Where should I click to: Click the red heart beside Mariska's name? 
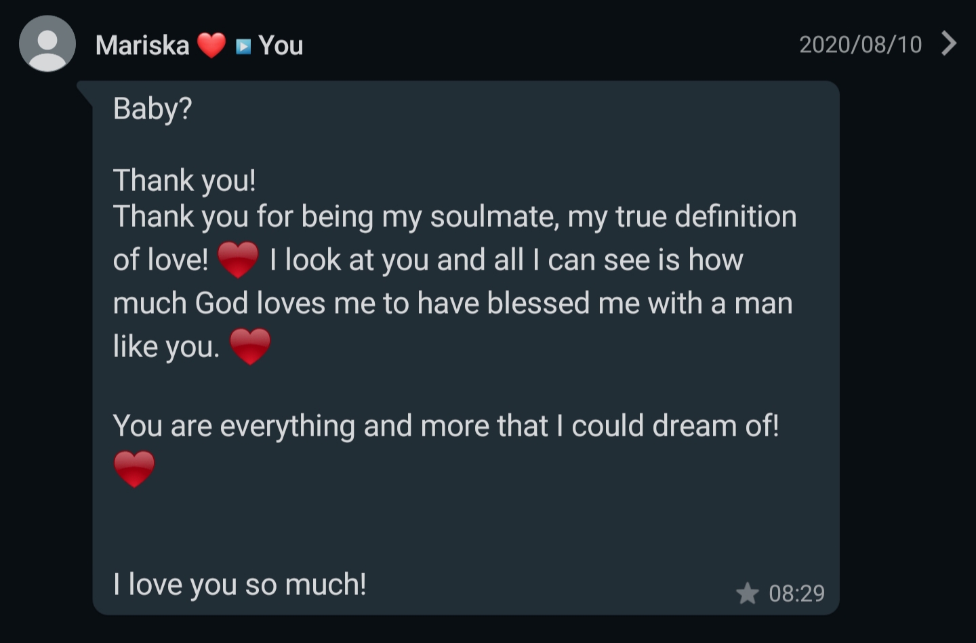[x=211, y=45]
